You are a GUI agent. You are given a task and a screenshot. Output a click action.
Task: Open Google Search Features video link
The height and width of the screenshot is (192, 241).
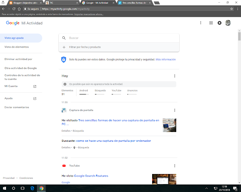91,176
